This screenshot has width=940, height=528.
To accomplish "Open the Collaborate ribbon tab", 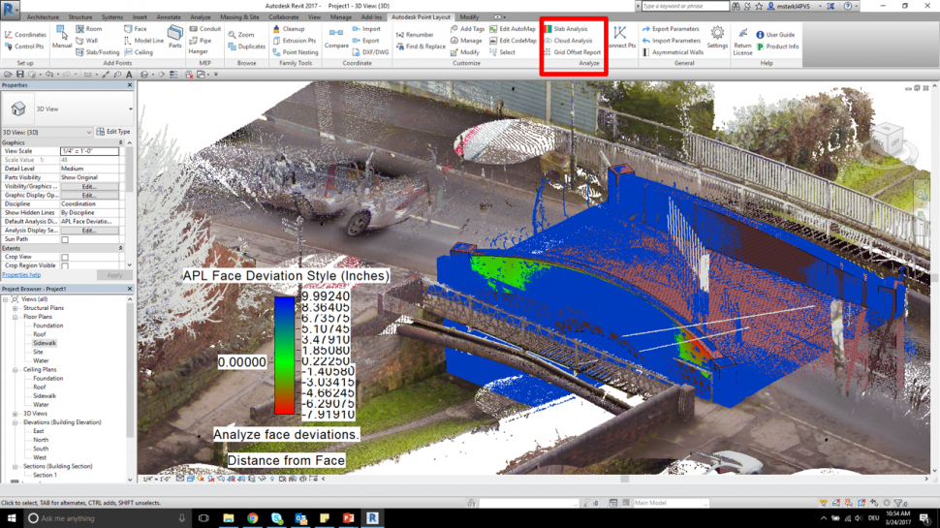I will (284, 17).
